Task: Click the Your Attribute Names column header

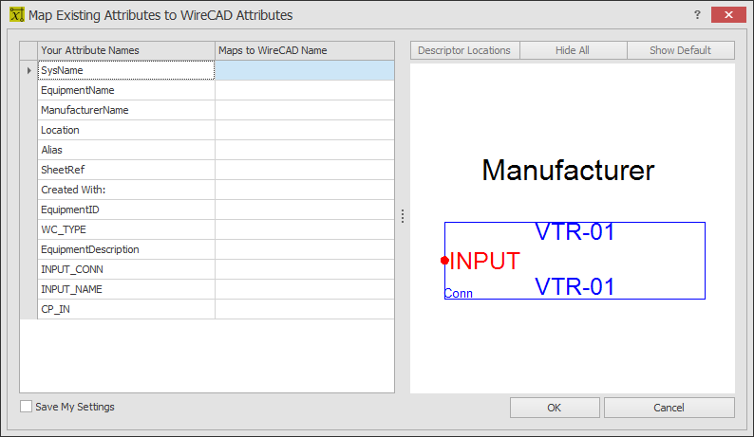Action: click(x=126, y=50)
